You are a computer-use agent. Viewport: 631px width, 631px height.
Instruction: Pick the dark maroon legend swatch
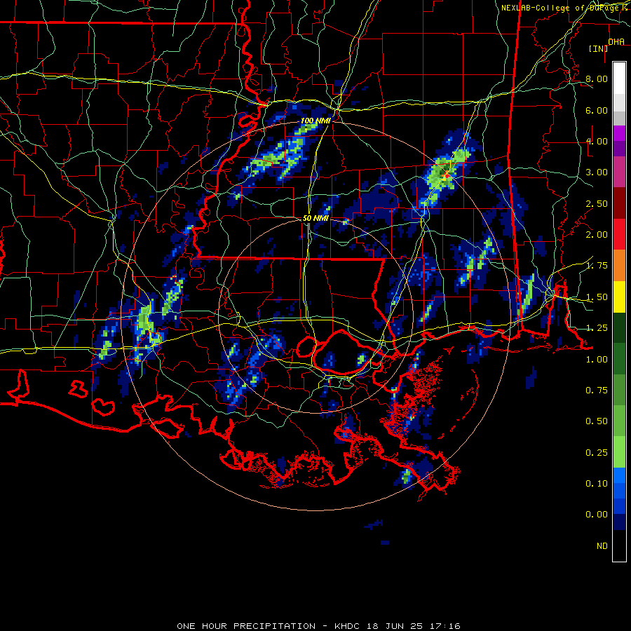tap(619, 203)
